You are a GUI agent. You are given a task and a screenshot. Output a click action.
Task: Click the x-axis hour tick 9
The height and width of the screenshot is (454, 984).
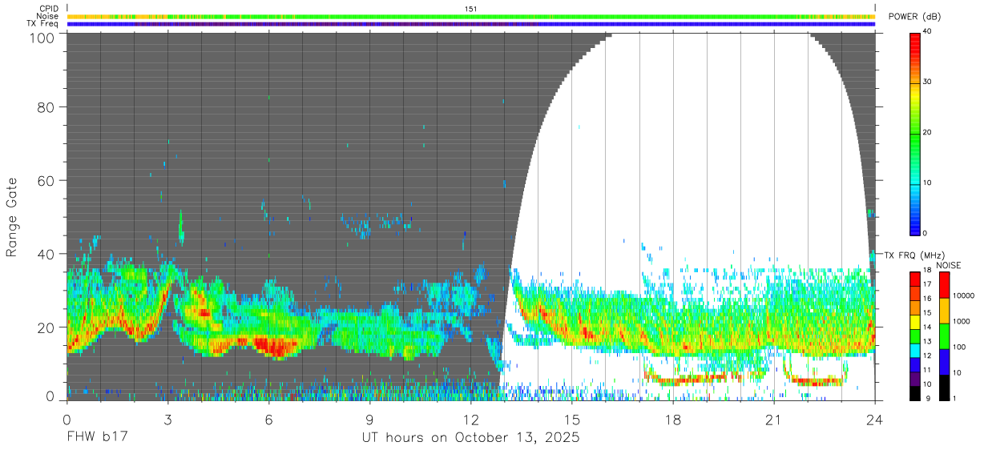point(369,420)
